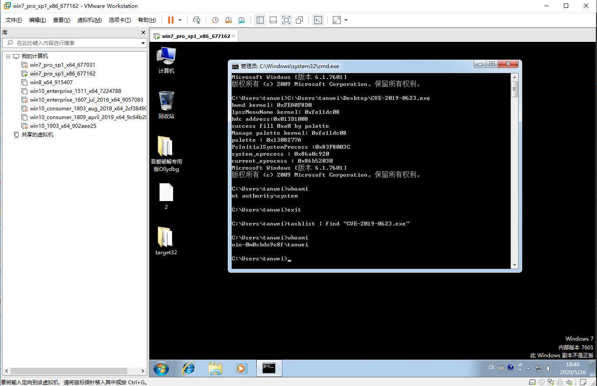Collapse the 我的计算机 tree node
This screenshot has width=597, height=386.
8,56
